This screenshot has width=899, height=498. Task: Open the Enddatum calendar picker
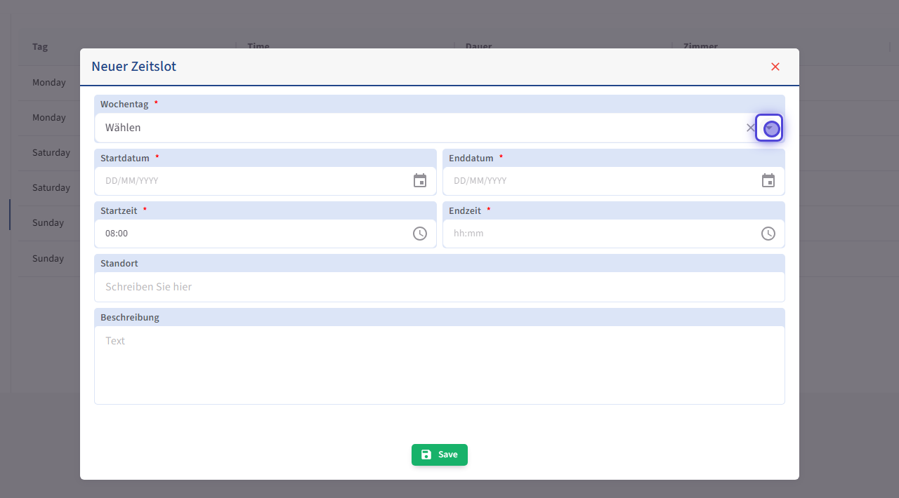768,181
